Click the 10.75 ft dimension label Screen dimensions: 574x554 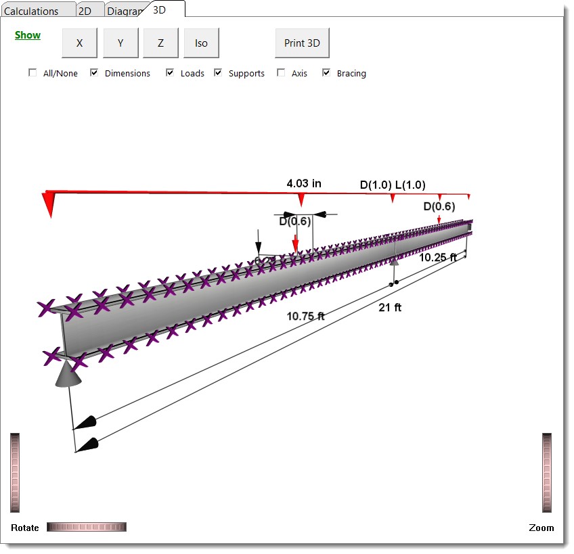pos(305,316)
